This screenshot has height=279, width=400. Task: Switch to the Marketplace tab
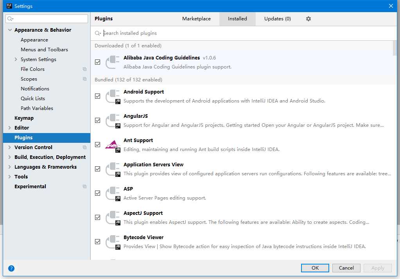[196, 19]
